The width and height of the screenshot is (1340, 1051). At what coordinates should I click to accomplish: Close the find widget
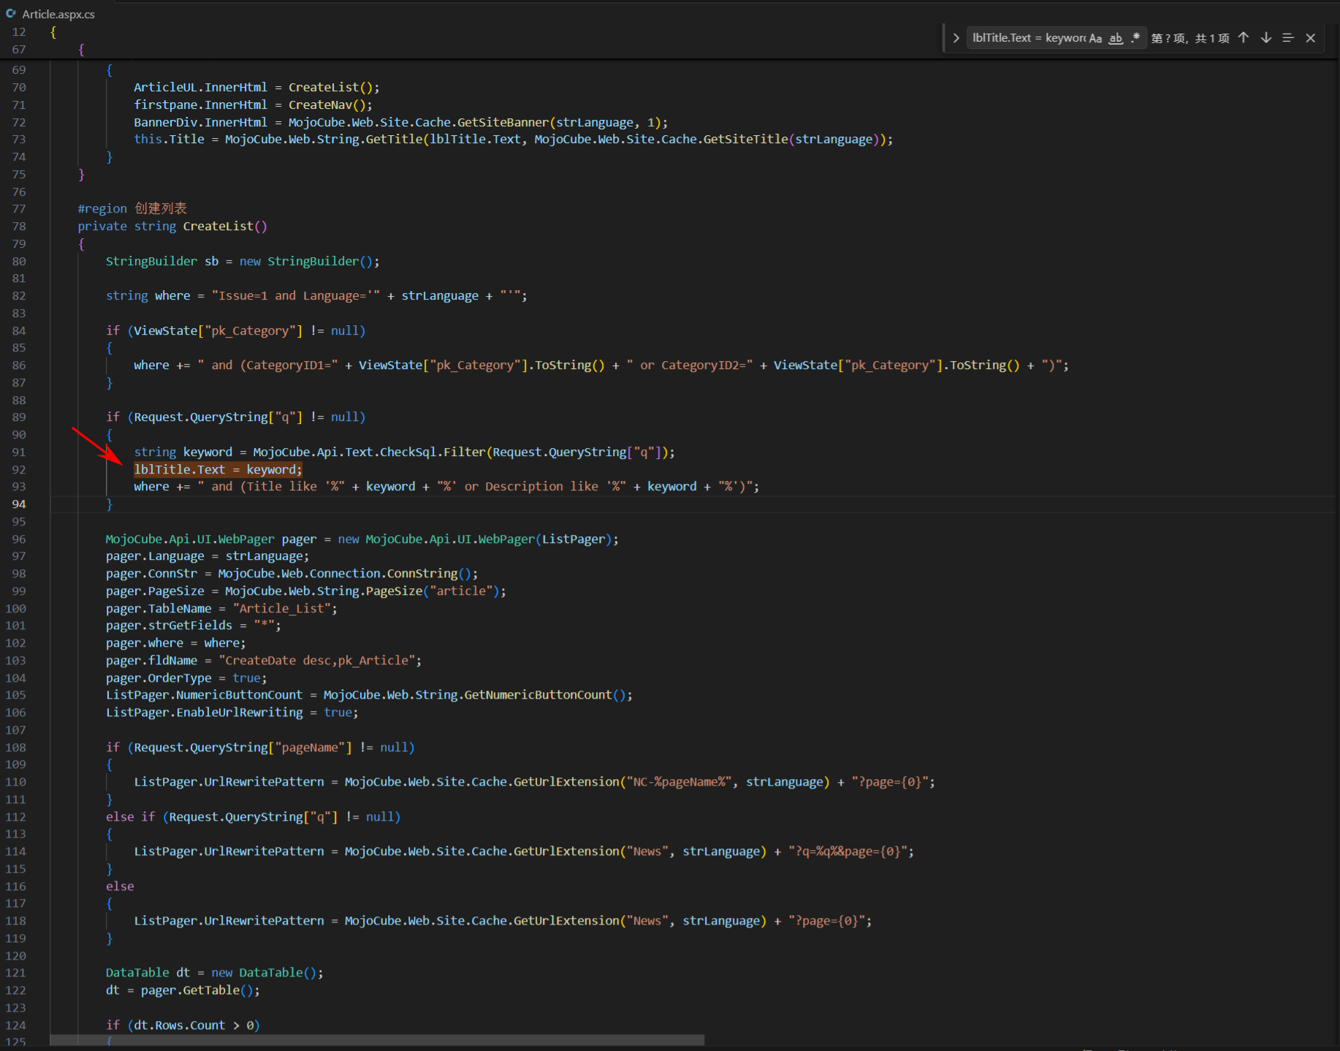coord(1311,38)
